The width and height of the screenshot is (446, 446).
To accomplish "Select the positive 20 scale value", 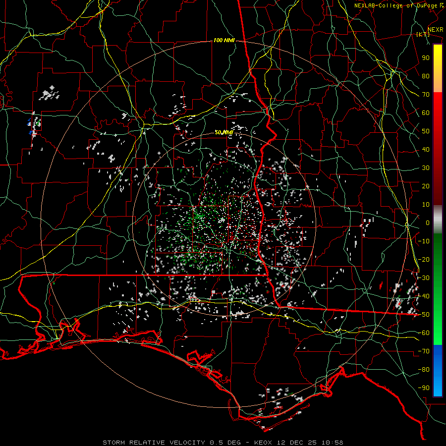I will [x=426, y=186].
